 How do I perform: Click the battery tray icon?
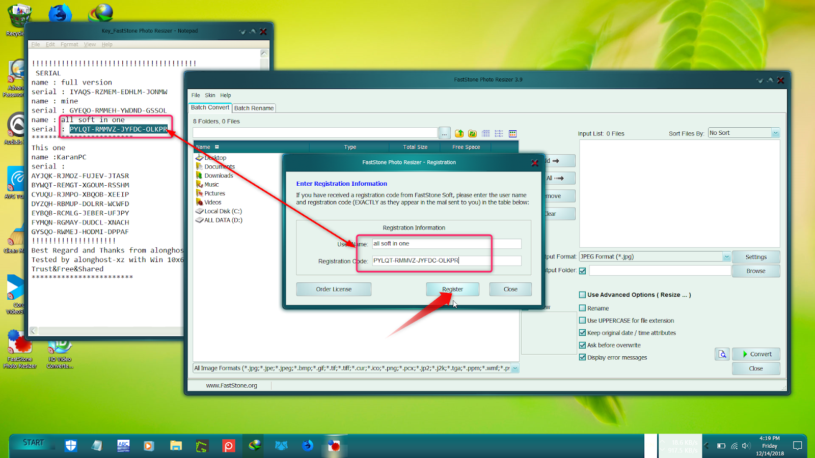721,446
